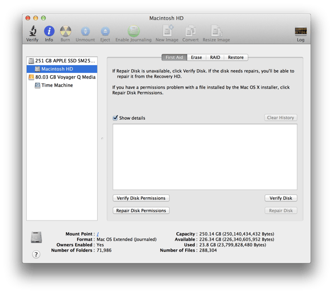Click the green zoom window button
Viewport: 333px width, 294px height.
pyautogui.click(x=44, y=18)
